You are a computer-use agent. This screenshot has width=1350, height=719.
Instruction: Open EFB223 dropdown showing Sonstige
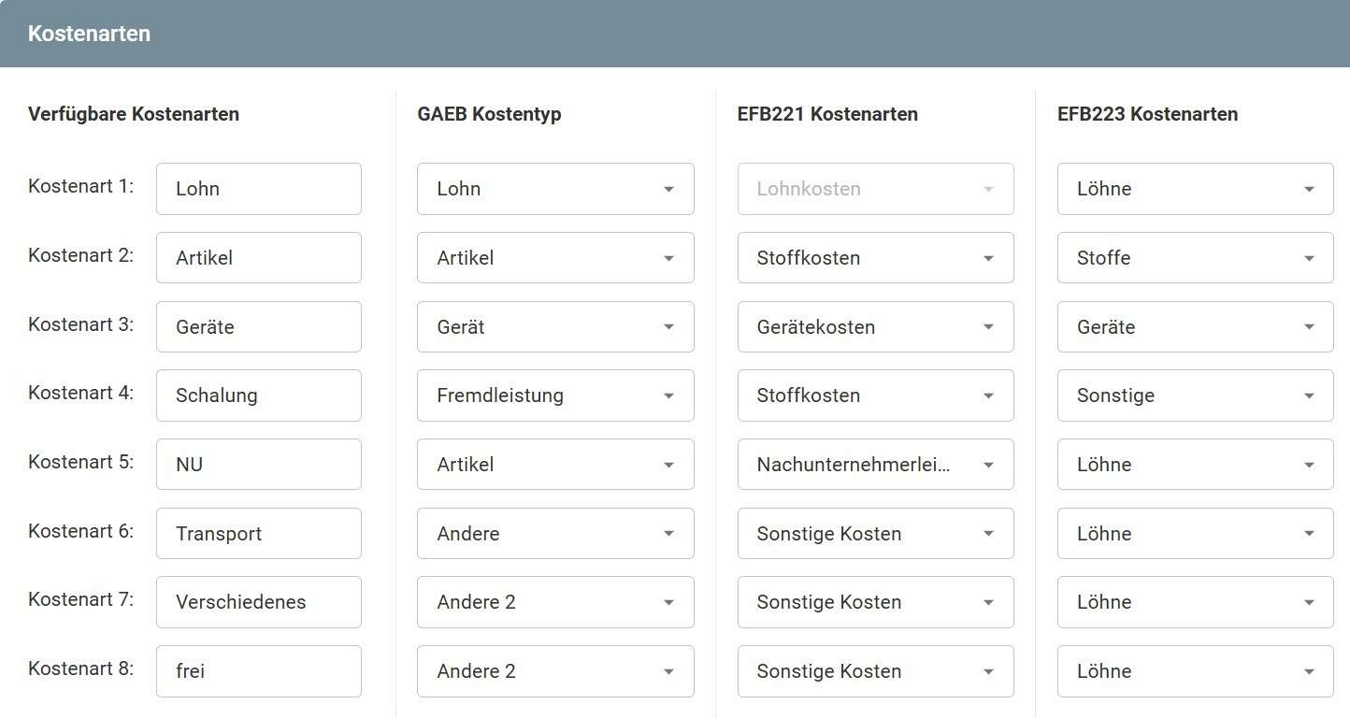[1195, 395]
